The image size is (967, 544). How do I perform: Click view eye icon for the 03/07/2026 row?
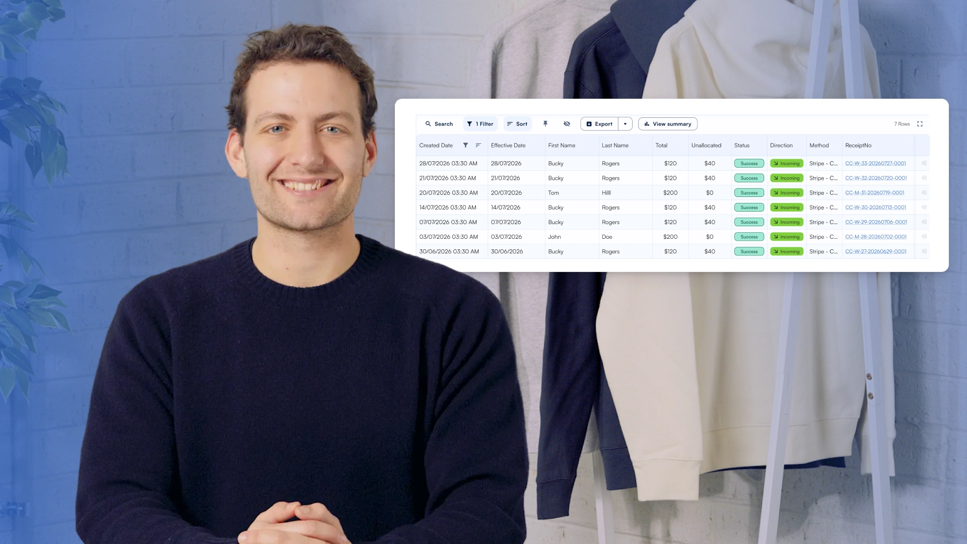pos(924,236)
